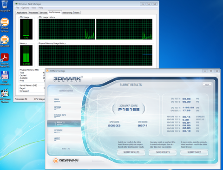Open the Applications tab
This screenshot has height=170, width=223.
click(x=22, y=13)
